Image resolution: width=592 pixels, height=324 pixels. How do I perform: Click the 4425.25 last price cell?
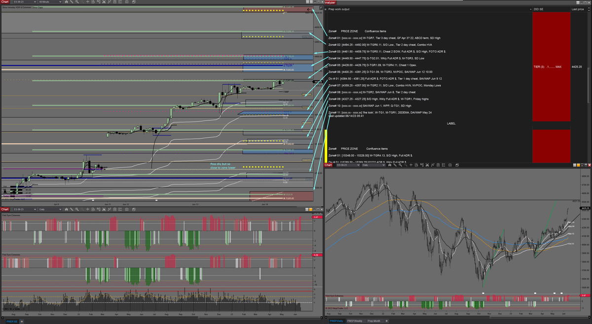[576, 66]
